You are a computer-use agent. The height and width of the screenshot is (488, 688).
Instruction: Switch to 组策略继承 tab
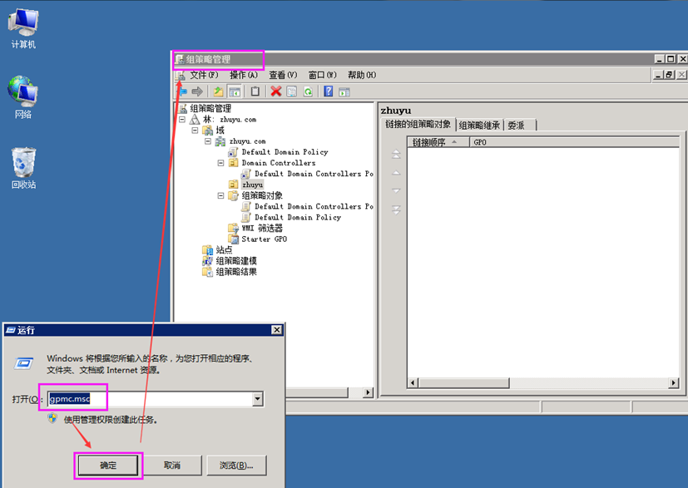(479, 126)
